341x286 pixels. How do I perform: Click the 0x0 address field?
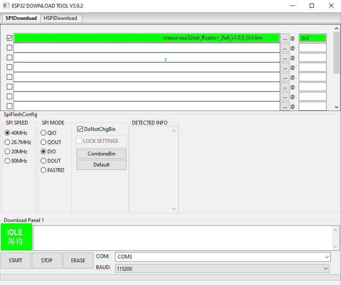pyautogui.click(x=313, y=38)
